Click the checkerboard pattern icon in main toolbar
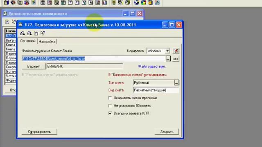 click(x=56, y=2)
